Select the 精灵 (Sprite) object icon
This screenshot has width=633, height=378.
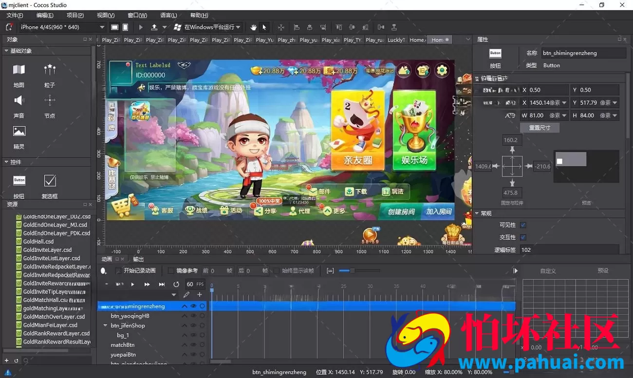coord(19,131)
